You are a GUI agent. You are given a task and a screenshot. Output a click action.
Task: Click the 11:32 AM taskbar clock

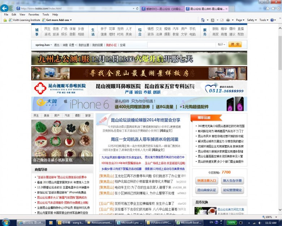[x=271, y=223]
